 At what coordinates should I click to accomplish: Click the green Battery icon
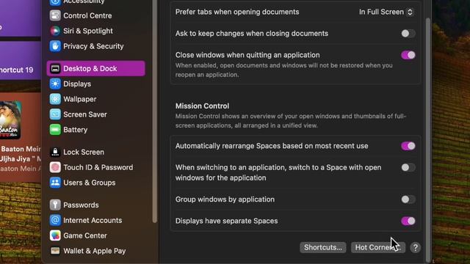point(55,130)
